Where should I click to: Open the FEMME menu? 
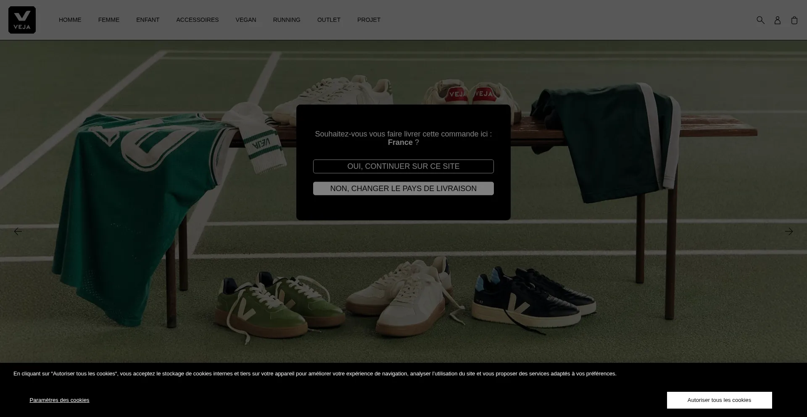(108, 20)
